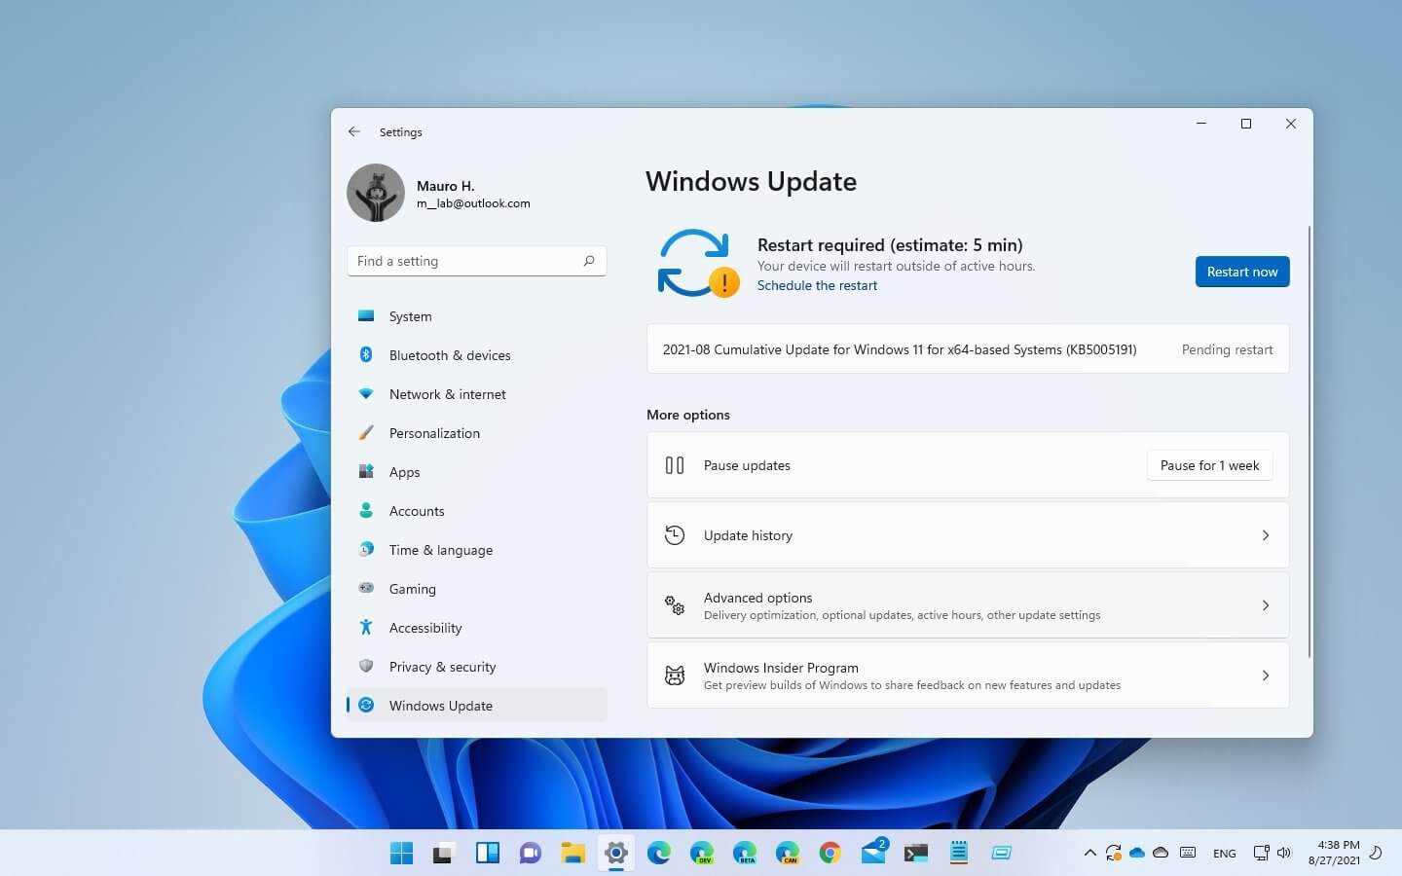
Task: Expand Advanced options settings
Action: [x=968, y=604]
